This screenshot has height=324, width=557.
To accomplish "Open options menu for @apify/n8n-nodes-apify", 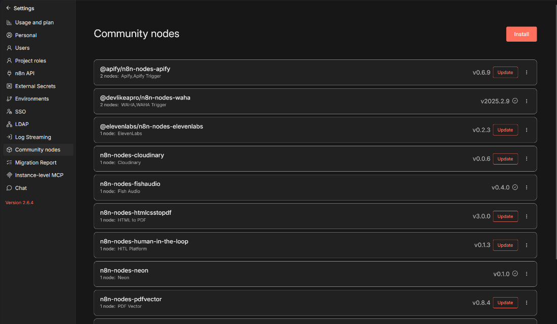I will [527, 73].
